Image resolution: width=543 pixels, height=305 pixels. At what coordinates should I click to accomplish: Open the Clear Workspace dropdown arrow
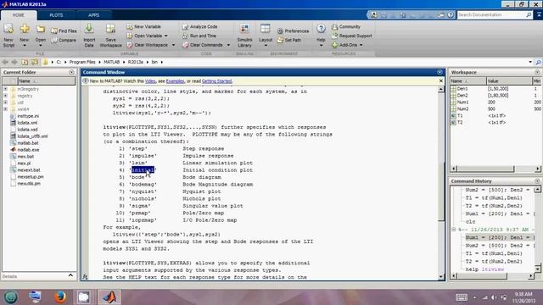tap(173, 45)
